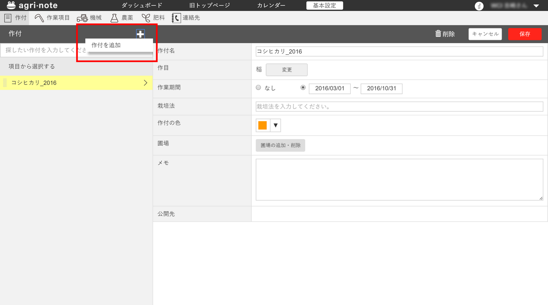Screen dimensions: 548x305
Task: Expand the 作付の色 color dropdown arrow
Action: pyautogui.click(x=276, y=126)
